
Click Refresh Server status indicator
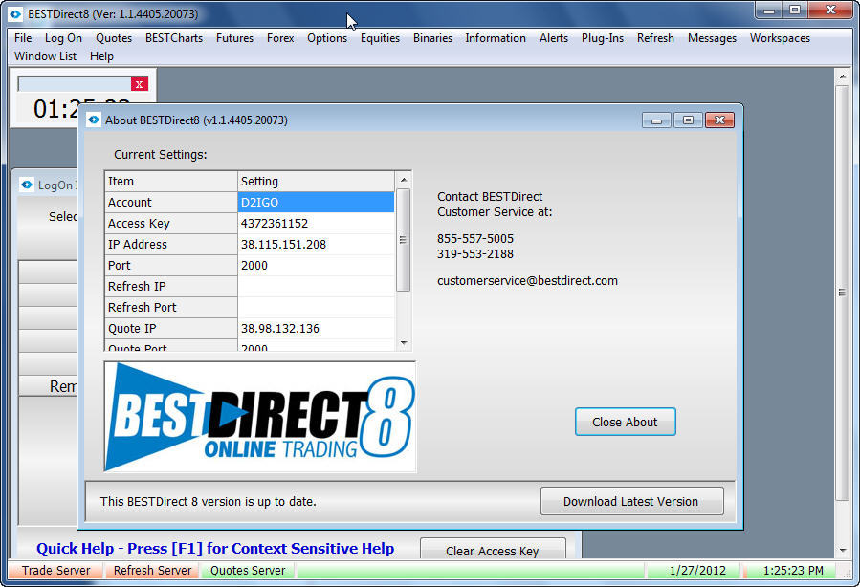point(152,571)
